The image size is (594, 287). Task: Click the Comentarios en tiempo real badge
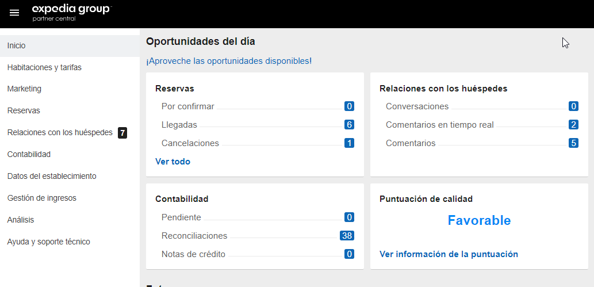click(573, 125)
